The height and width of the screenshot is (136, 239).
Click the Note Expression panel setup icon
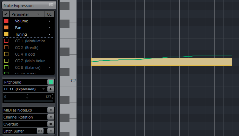51,5
